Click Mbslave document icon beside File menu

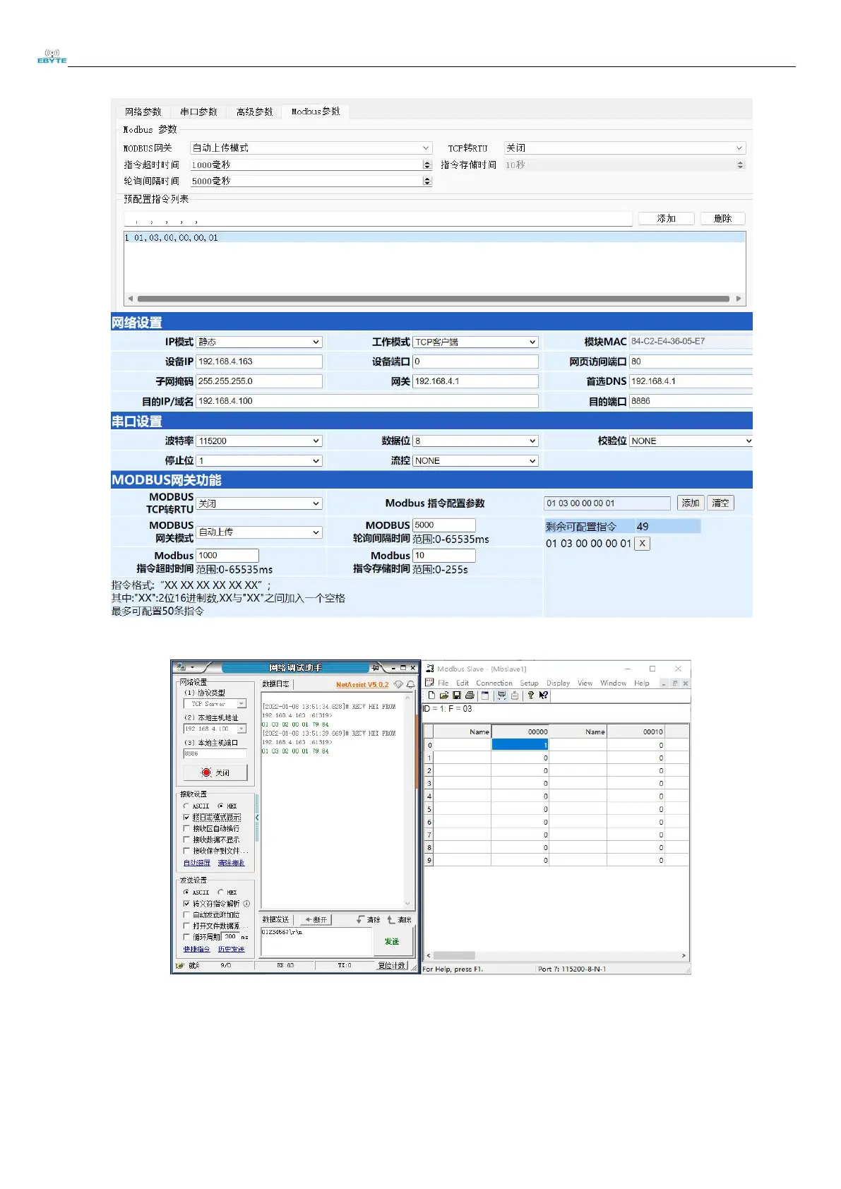(429, 683)
